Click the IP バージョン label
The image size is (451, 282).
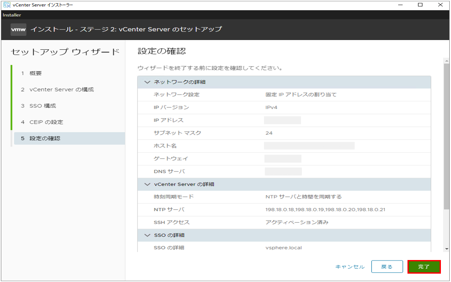pos(171,108)
